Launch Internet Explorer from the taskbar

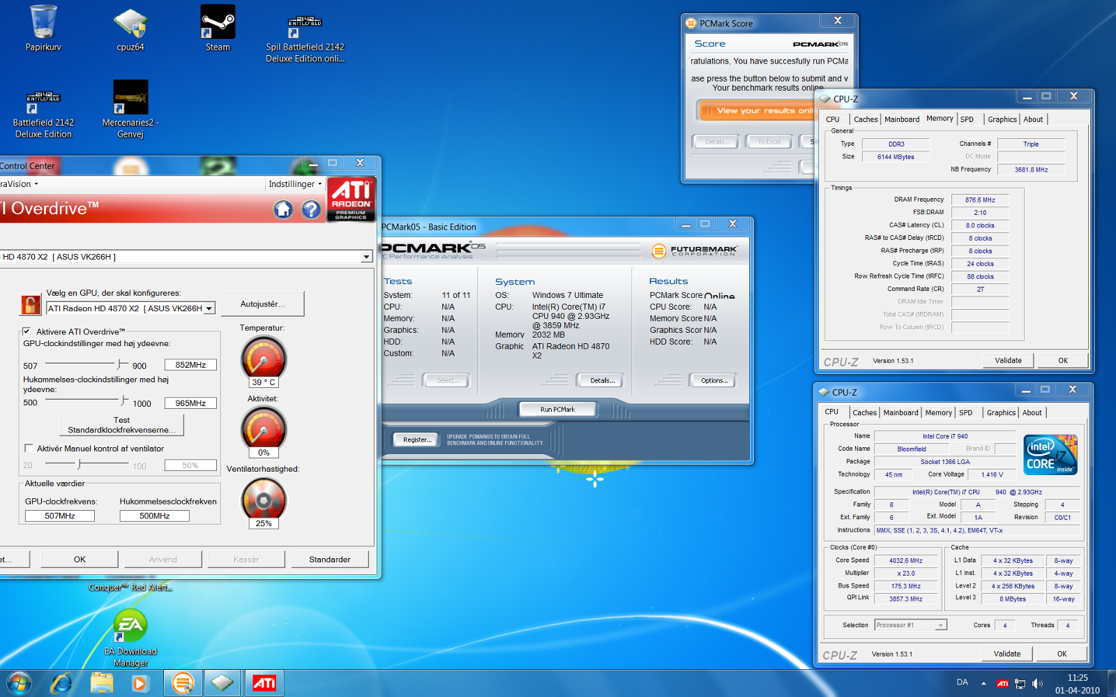[x=61, y=683]
